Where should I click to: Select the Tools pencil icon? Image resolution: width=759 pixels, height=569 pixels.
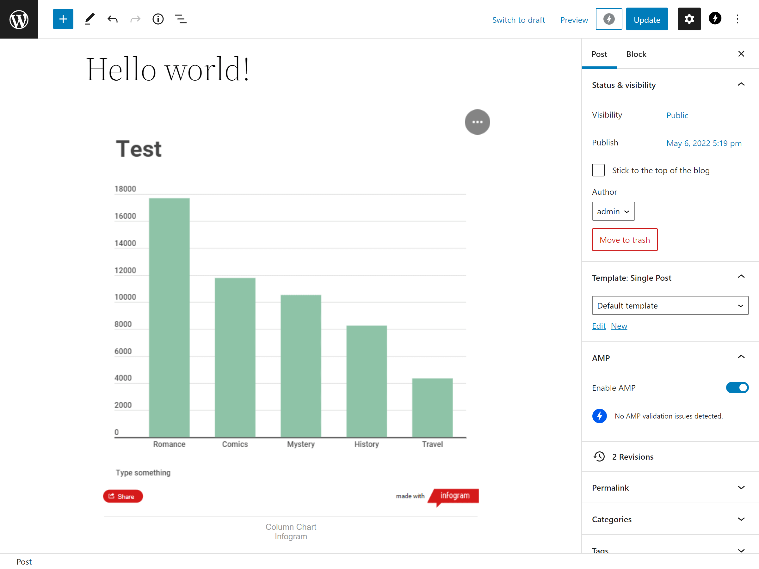pos(89,19)
